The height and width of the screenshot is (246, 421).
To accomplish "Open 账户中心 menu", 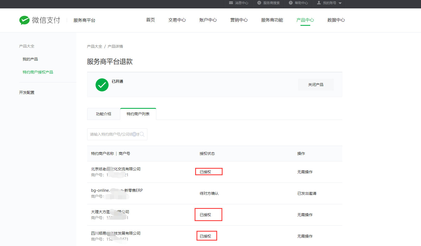I will (x=208, y=20).
